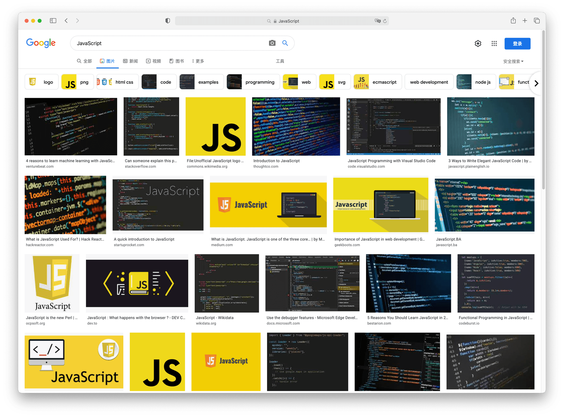Switch to the 视频 videos tab
The width and height of the screenshot is (564, 417).
coord(154,61)
